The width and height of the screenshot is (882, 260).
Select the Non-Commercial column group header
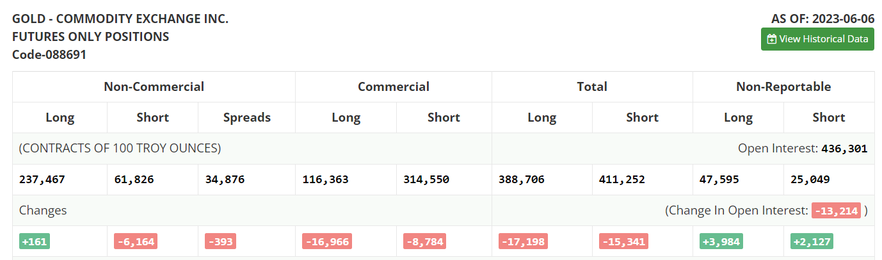point(154,86)
